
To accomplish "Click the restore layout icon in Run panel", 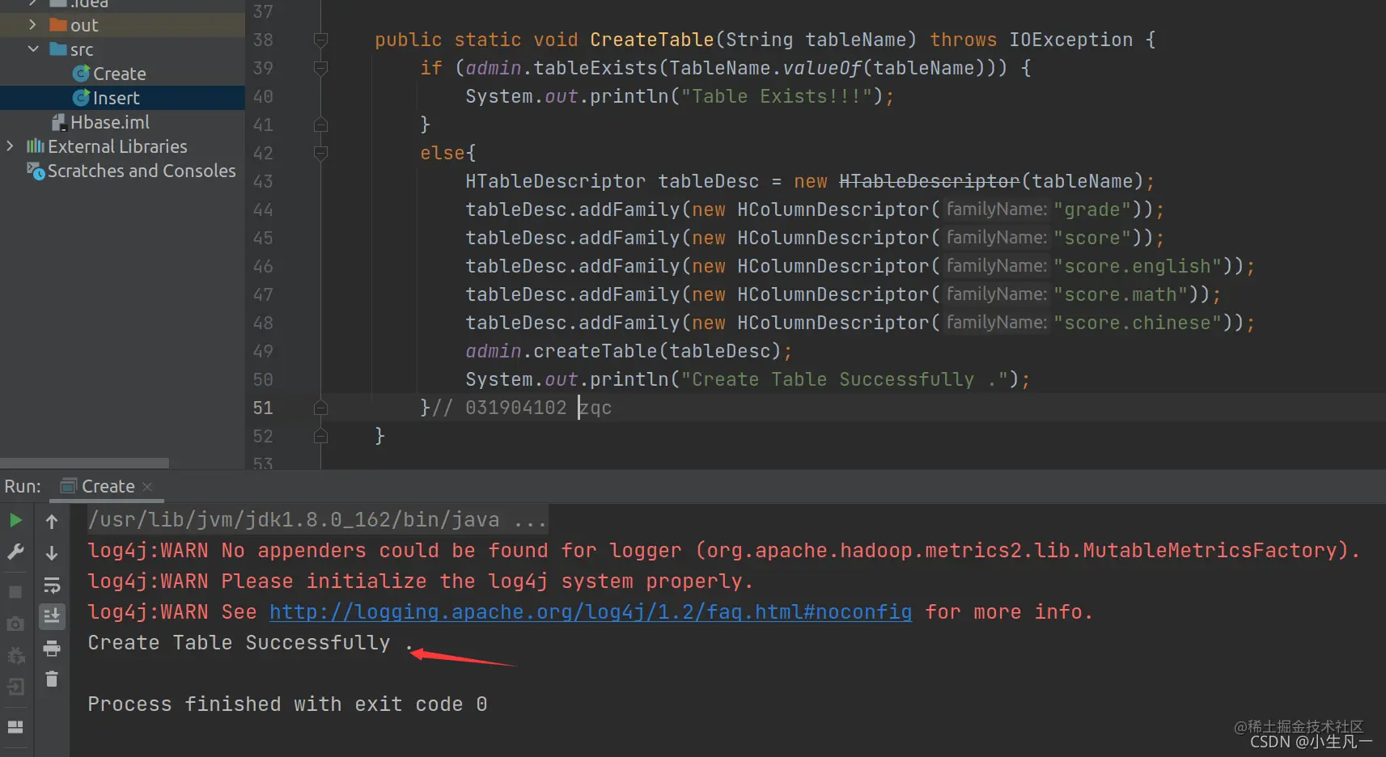I will point(15,726).
